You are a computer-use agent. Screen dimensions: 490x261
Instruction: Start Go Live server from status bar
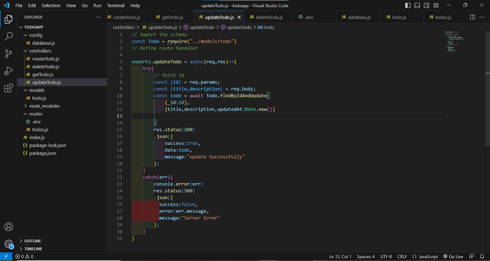tap(453, 256)
